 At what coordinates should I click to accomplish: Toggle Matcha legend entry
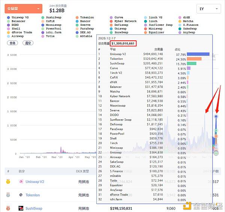tap(186, 21)
